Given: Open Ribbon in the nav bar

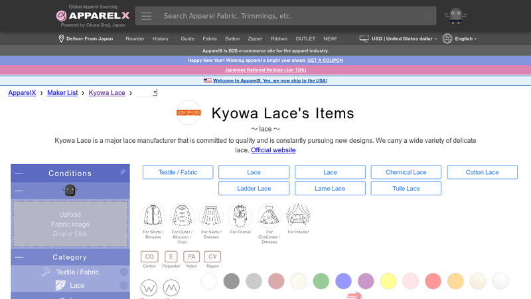Looking at the screenshot, I should click(279, 39).
